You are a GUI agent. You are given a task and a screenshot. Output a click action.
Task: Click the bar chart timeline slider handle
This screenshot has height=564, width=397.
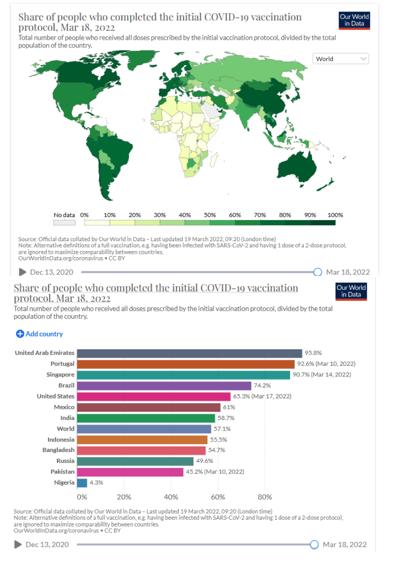[x=314, y=545]
